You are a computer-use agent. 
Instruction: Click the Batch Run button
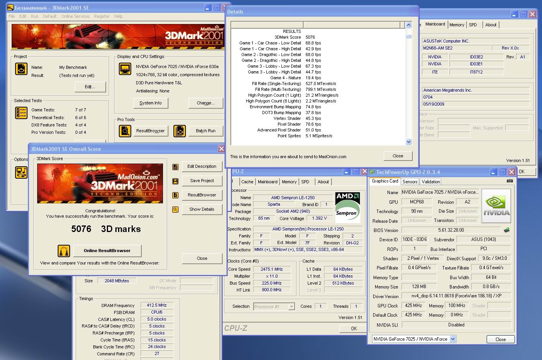206,131
